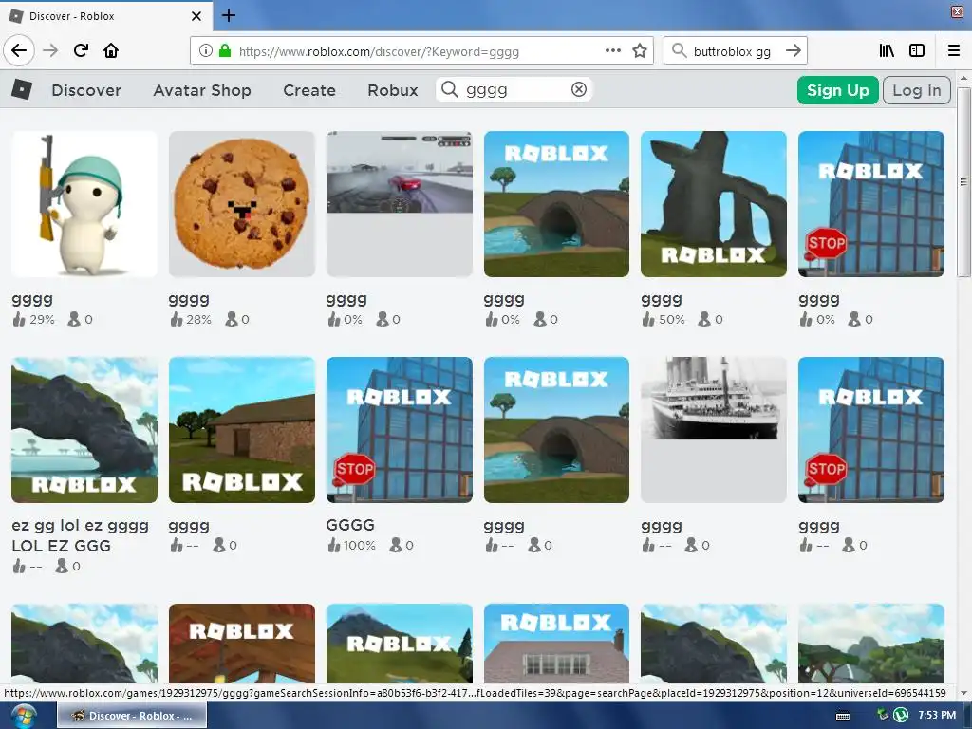Click the 100% like rating text

[x=360, y=545]
